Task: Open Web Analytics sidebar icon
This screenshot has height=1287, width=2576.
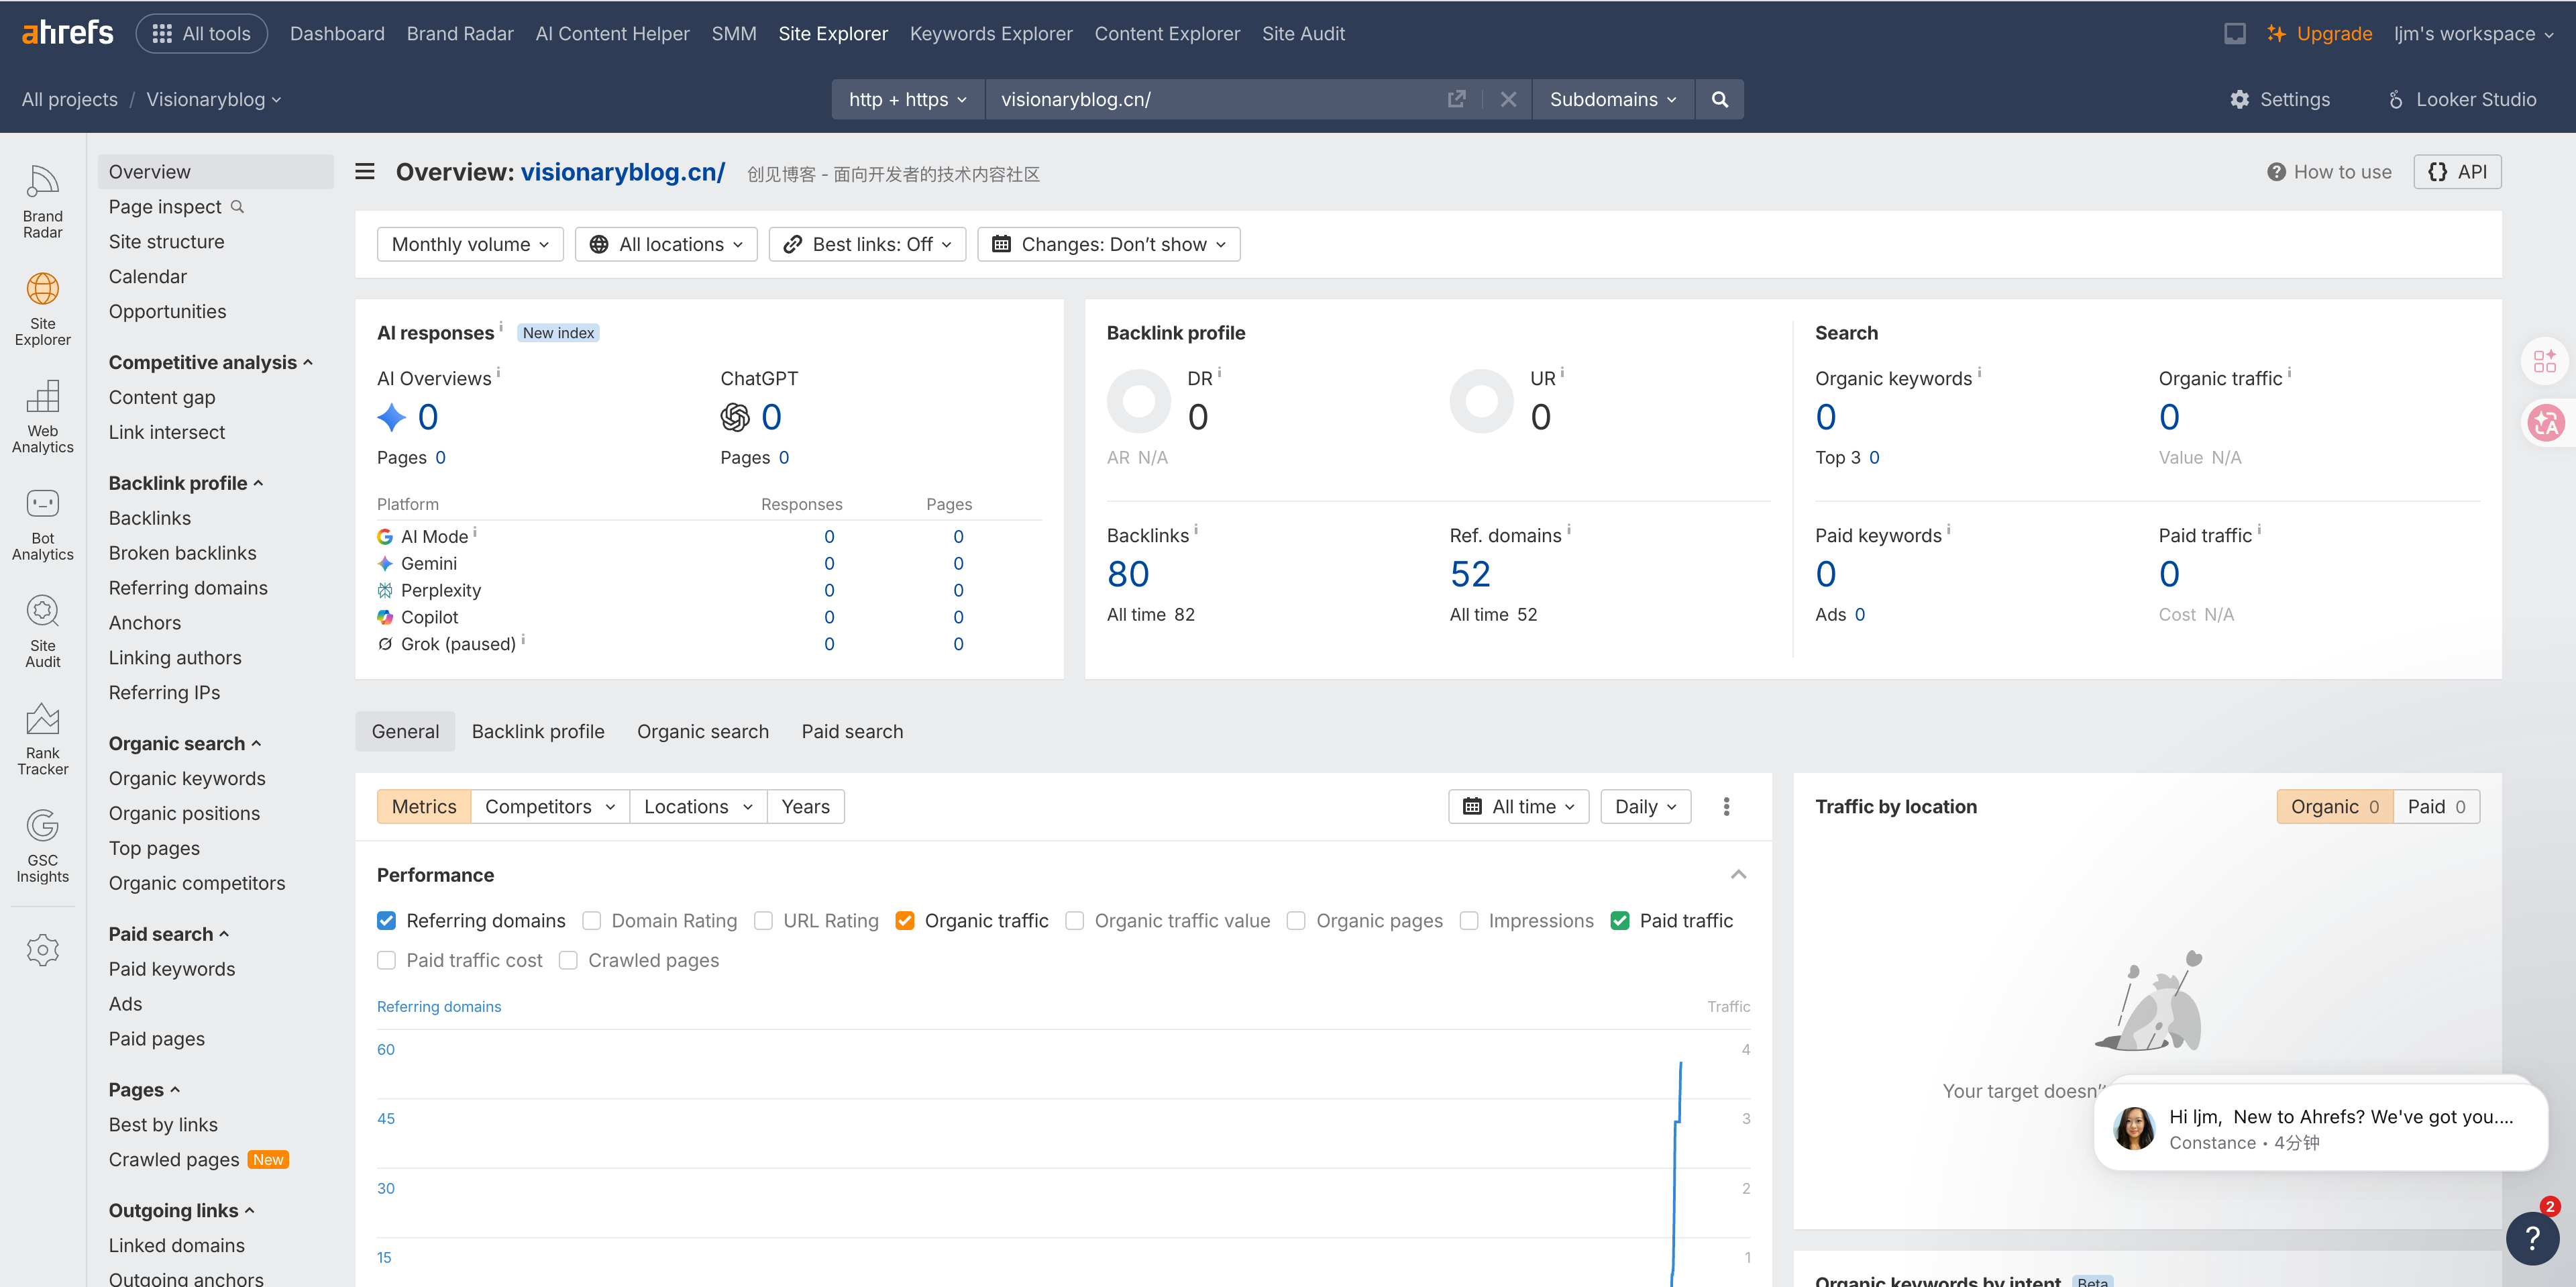Action: point(42,416)
